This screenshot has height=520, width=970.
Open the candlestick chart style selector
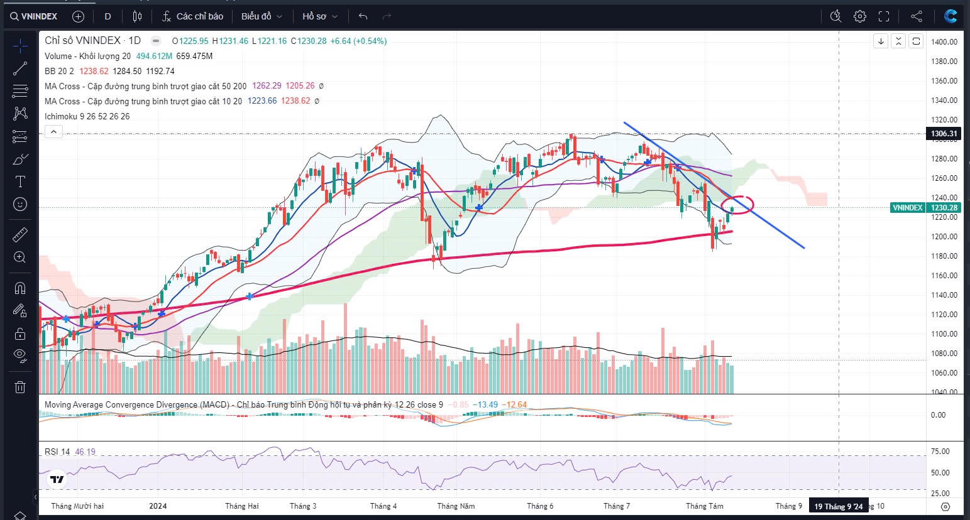point(138,16)
